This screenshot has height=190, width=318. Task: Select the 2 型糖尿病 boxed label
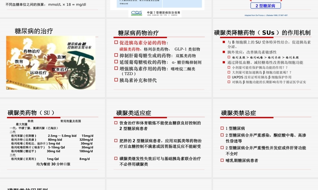click(266, 5)
